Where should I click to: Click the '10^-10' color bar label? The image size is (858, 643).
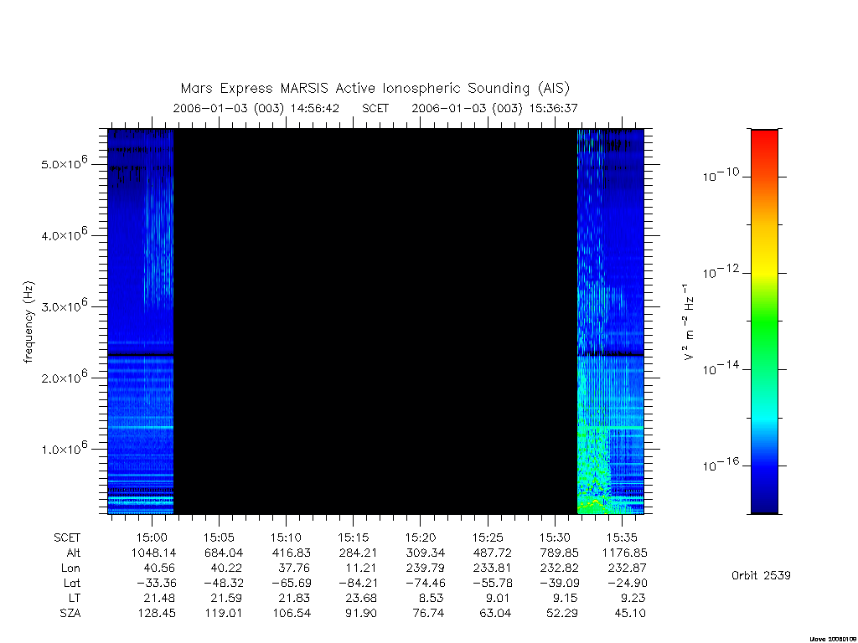(x=721, y=175)
